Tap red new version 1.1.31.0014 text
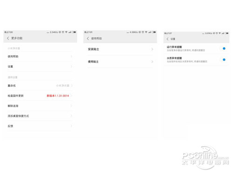The image size is (233, 174). pos(58,96)
